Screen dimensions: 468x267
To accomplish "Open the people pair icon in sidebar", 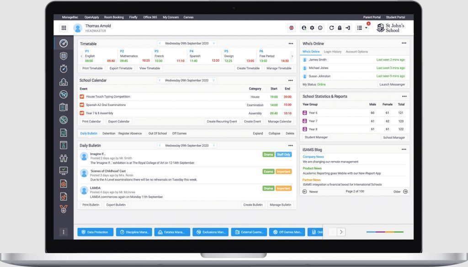I will [x=63, y=158].
